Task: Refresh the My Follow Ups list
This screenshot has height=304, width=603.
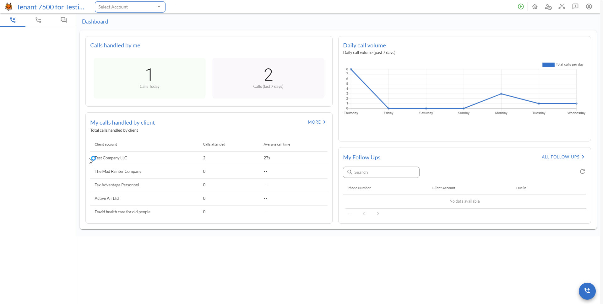Action: click(582, 172)
